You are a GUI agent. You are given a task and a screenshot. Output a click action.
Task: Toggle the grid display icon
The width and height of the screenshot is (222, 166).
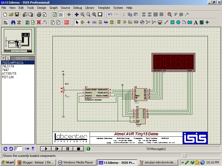point(60,14)
